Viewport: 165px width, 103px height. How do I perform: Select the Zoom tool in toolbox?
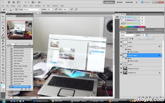(3, 80)
